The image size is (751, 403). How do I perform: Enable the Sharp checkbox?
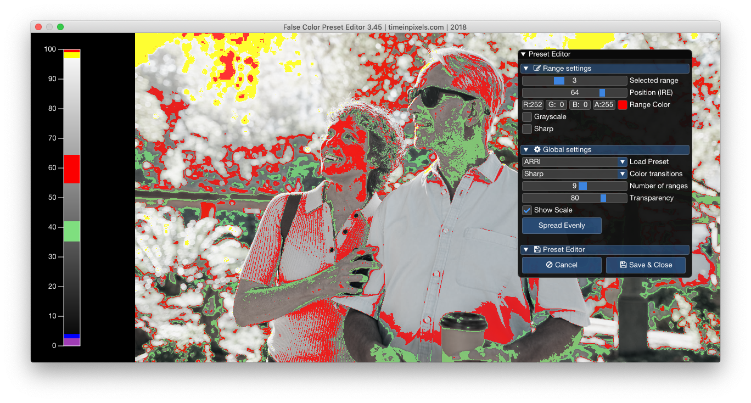click(527, 129)
